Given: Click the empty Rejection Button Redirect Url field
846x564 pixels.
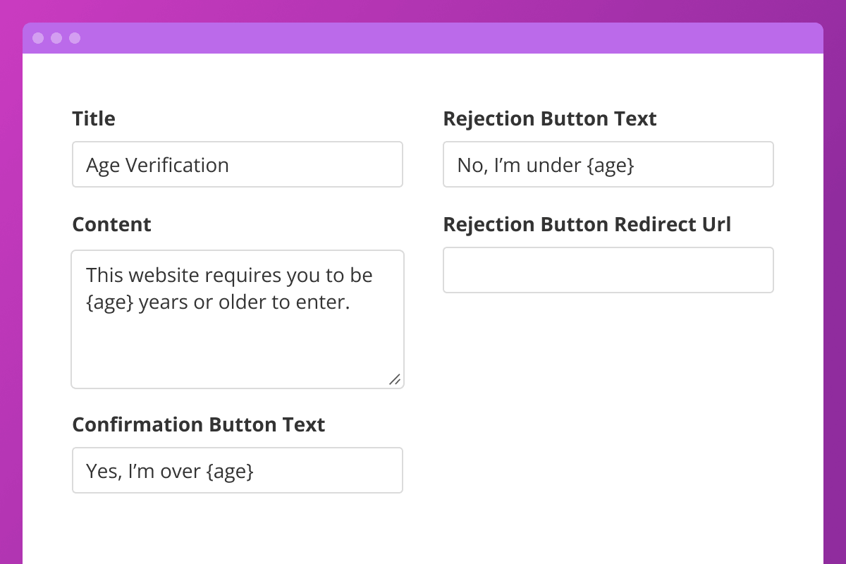Looking at the screenshot, I should pyautogui.click(x=608, y=270).
